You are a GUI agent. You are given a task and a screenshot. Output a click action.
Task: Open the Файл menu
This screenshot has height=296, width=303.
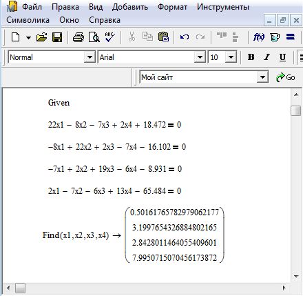pos(32,7)
